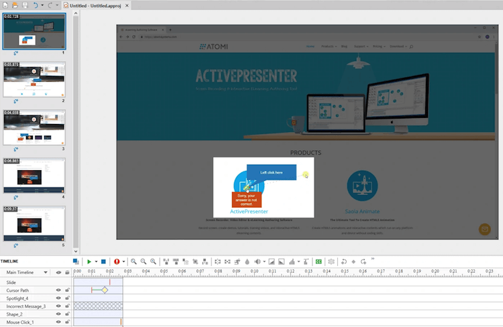Click the Open project folder icon
503x327 pixels.
(x=15, y=5)
